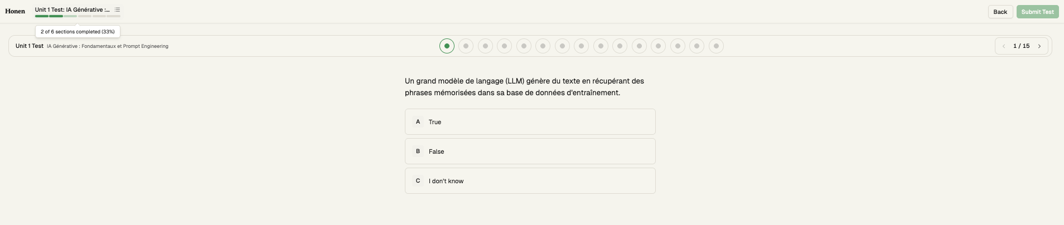Select IA Générative Fondamentaux subtitle
Viewport: 1064px width, 225px height.
coord(108,46)
